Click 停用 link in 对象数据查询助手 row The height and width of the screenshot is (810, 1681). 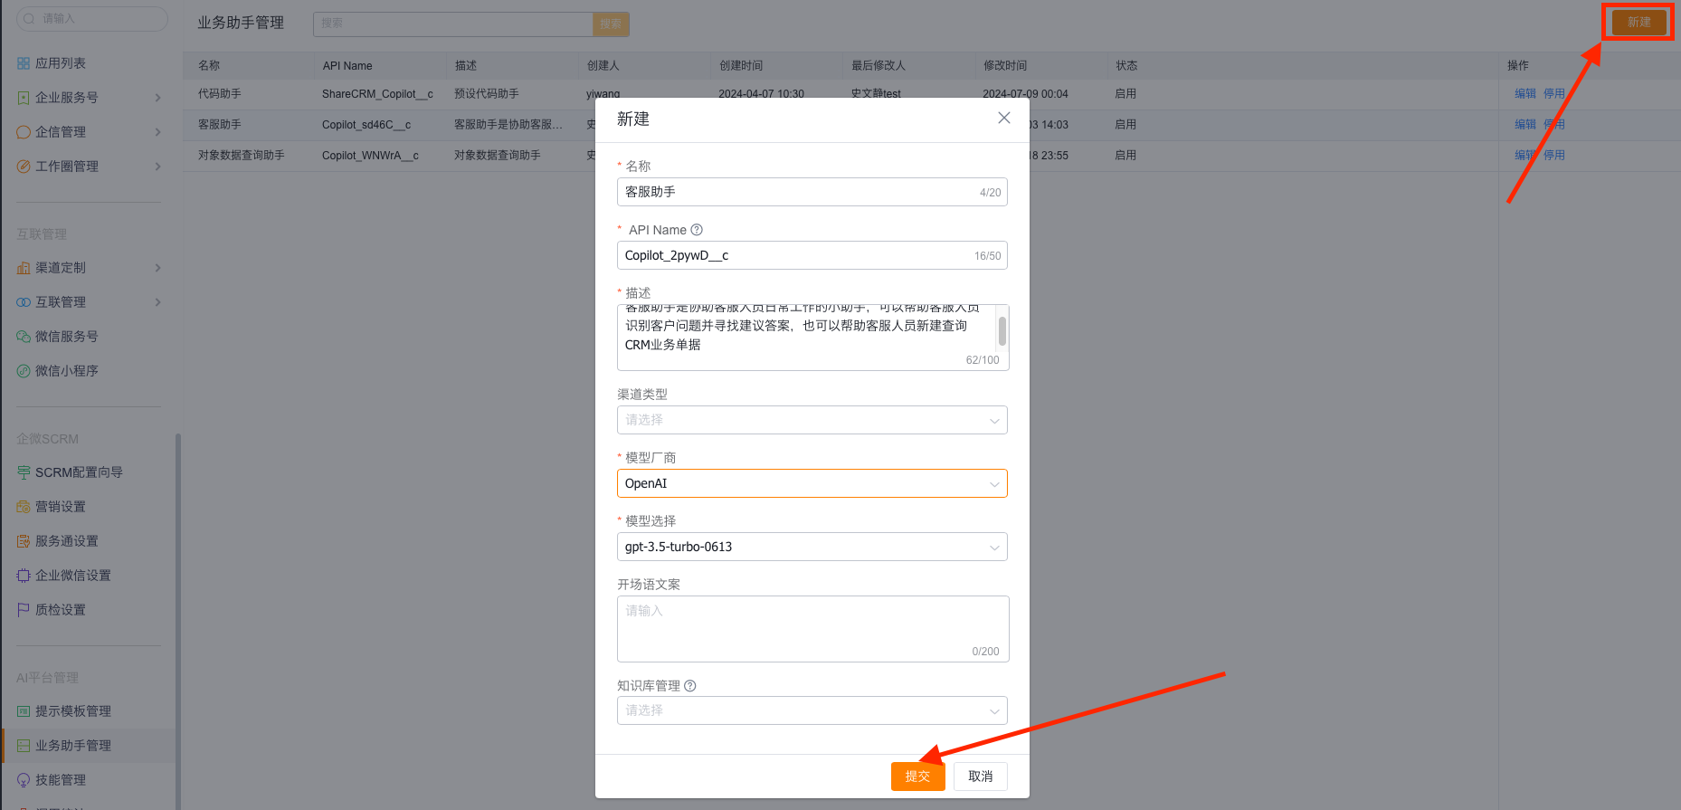point(1554,156)
